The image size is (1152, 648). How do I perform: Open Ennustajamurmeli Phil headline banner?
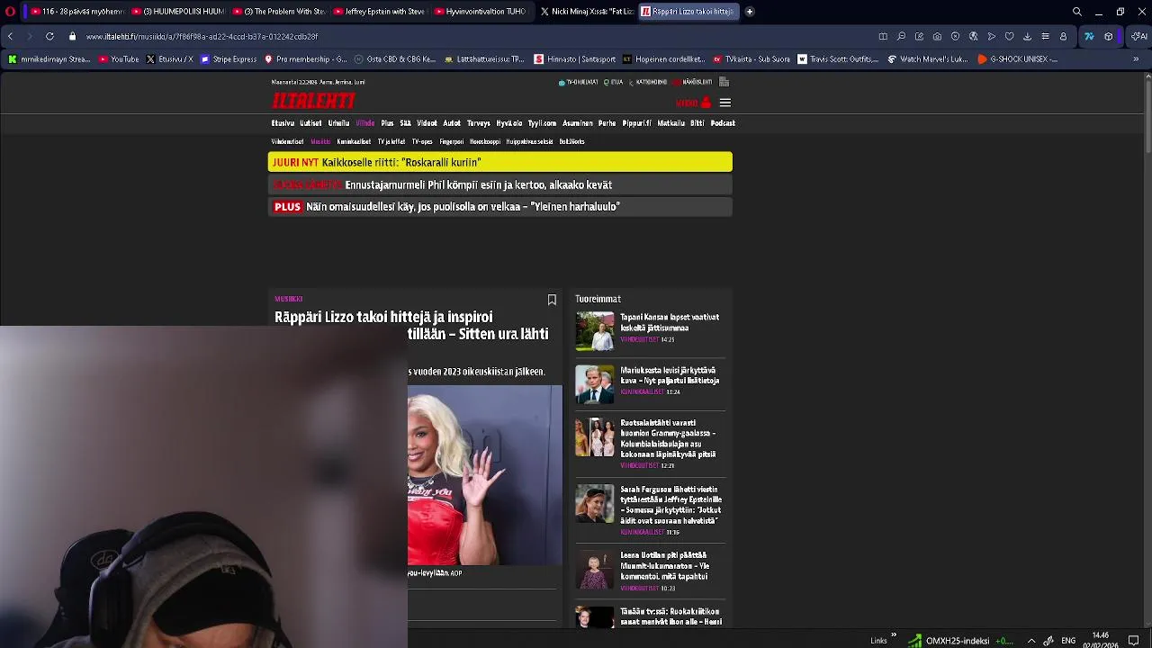tap(499, 184)
